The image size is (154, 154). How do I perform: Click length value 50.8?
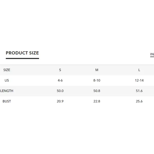[97, 91]
